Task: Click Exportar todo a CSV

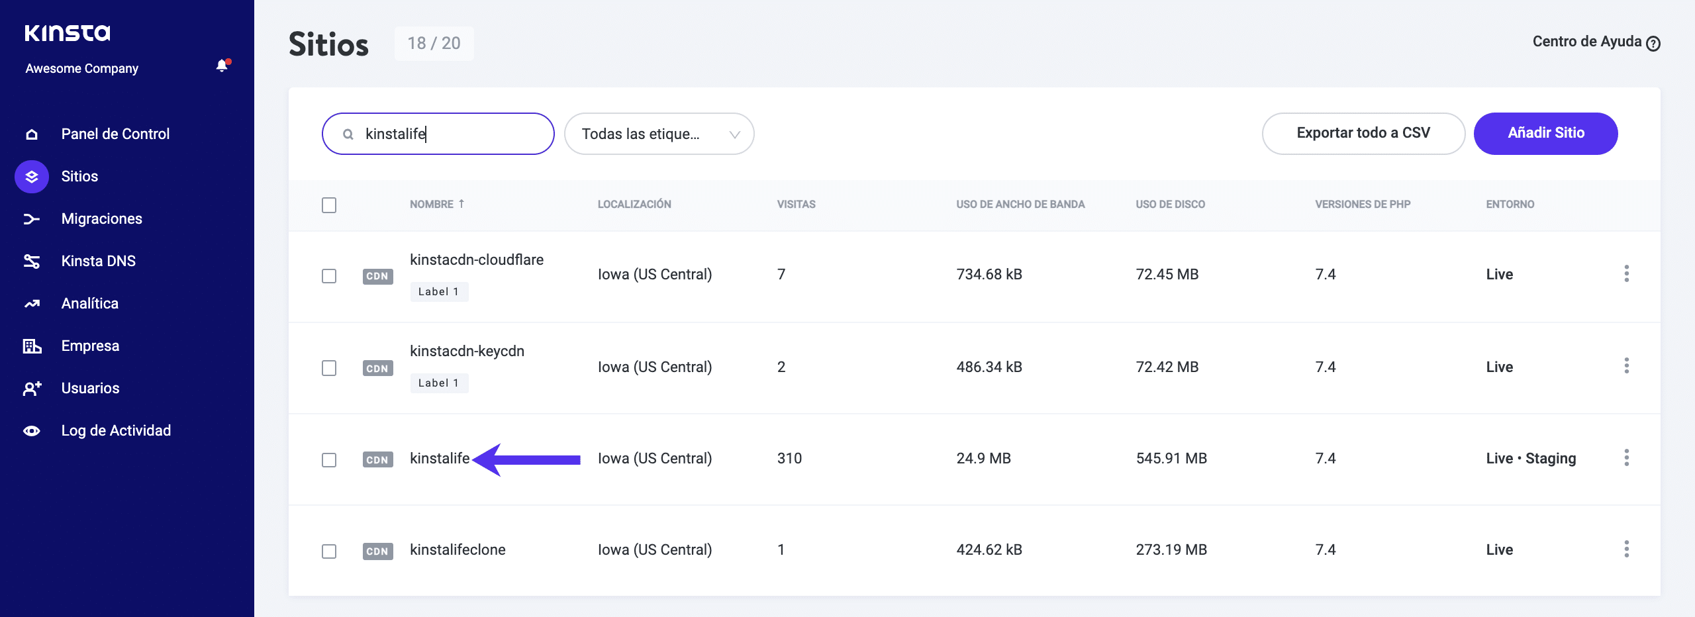Action: (x=1363, y=133)
